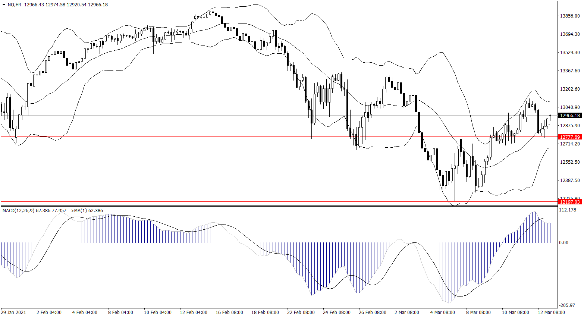Click the 13202.60 price scale label
This screenshot has height=317, width=584.
(x=570, y=89)
